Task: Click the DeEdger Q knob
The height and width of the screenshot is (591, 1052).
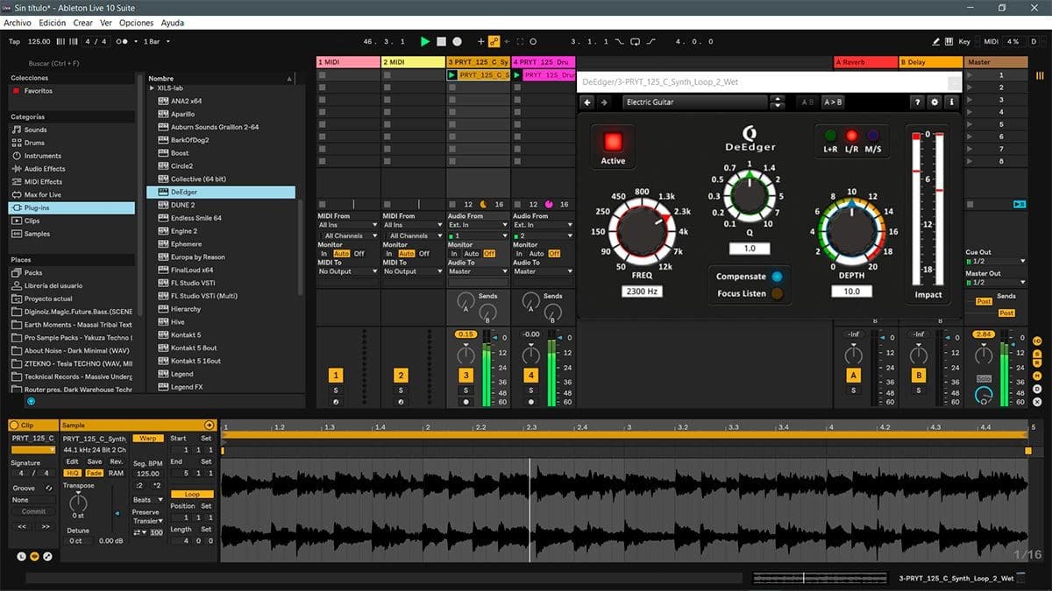Action: point(748,196)
